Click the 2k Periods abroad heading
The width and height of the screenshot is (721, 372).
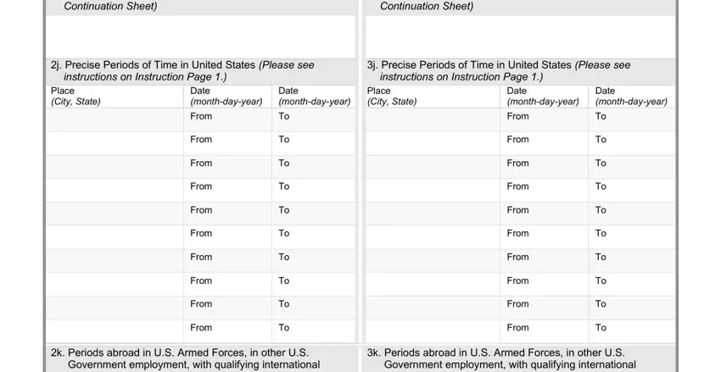click(x=185, y=358)
